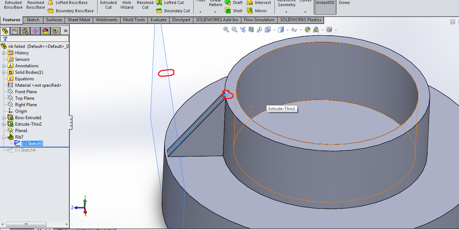This screenshot has height=230, width=459.
Task: Click the Zoom to Area icon
Action: pos(235,30)
